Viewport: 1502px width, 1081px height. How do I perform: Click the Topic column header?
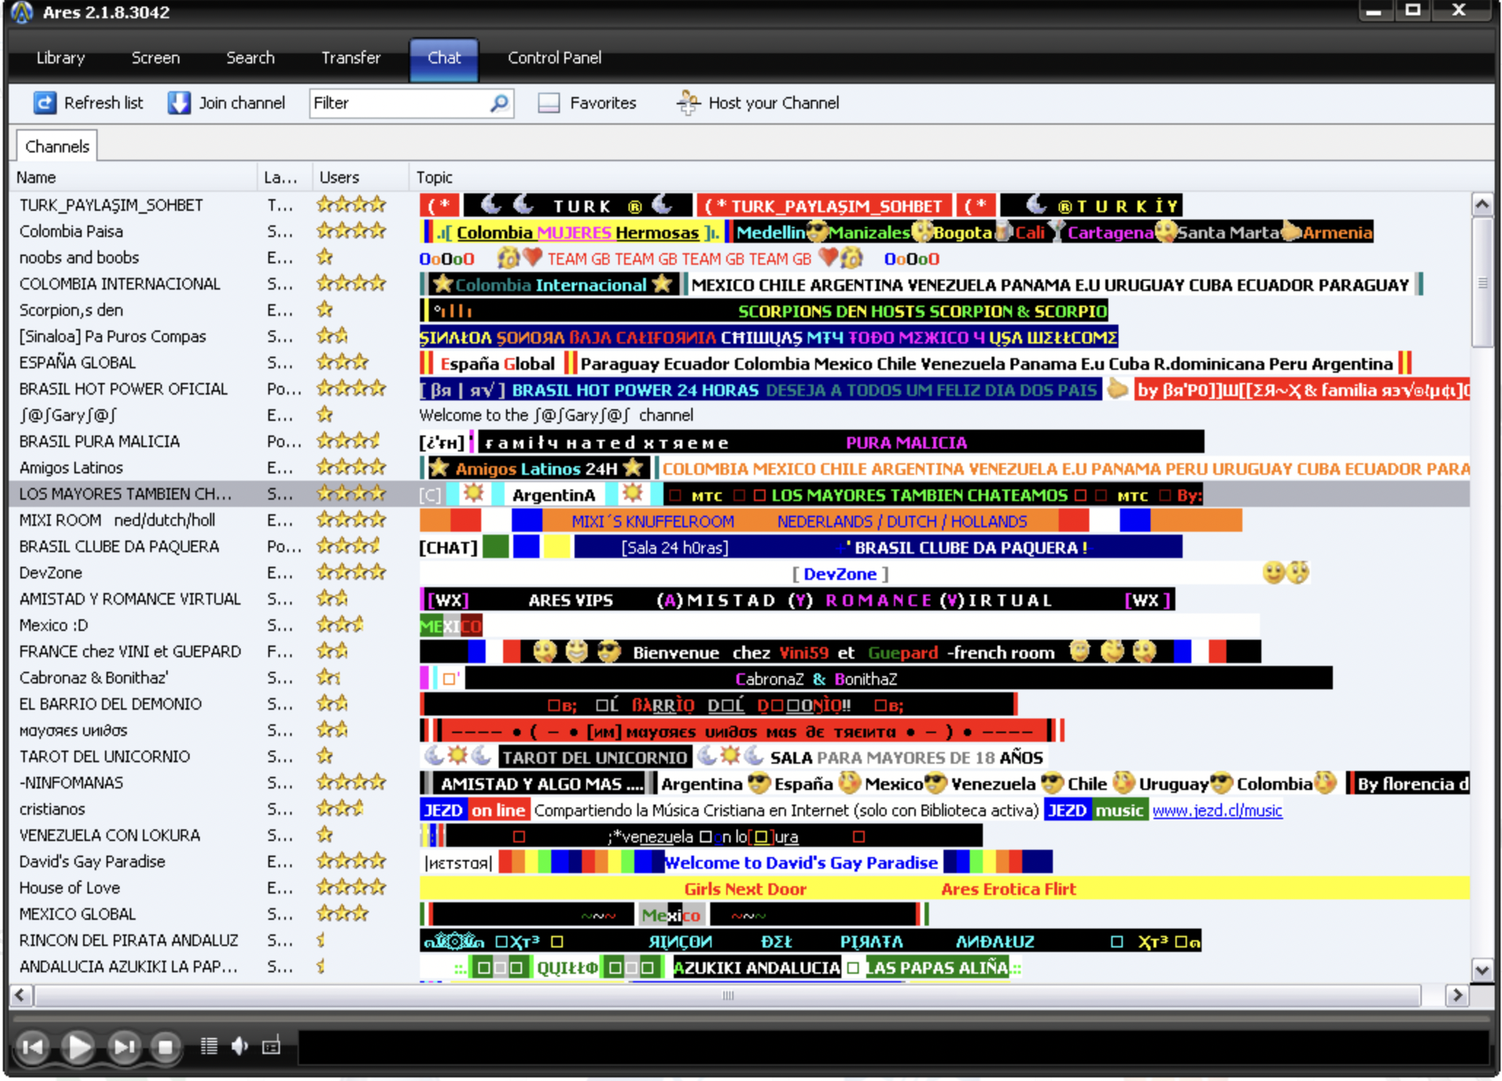click(x=435, y=177)
